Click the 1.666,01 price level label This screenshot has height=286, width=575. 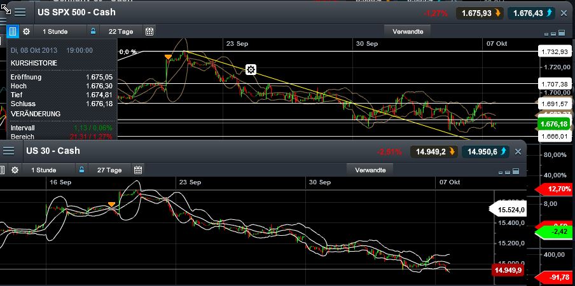[x=554, y=137]
